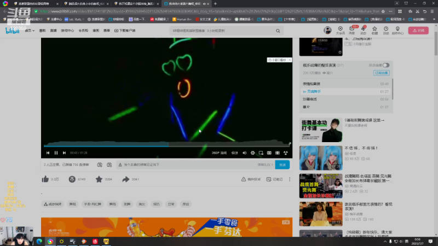This screenshot has width=438, height=246.
Task: Open player settings gear icon
Action: coord(252,153)
